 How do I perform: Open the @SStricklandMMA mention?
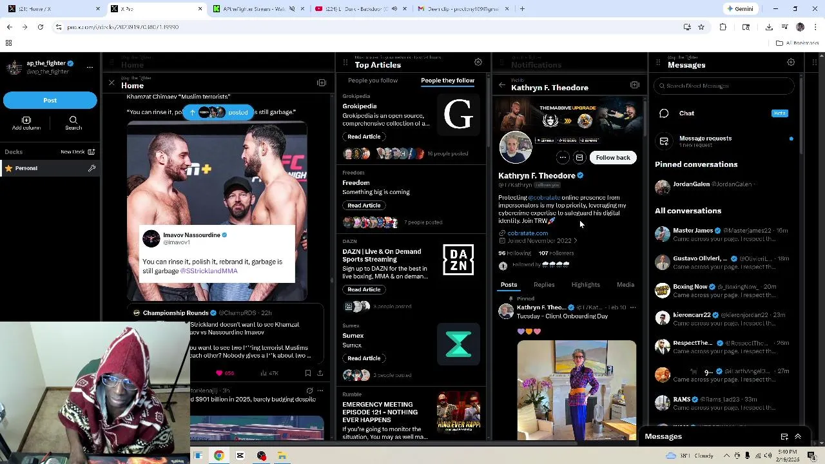(209, 271)
